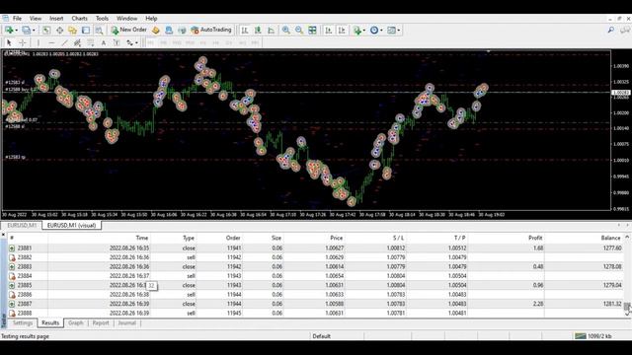Image resolution: width=632 pixels, height=355 pixels.
Task: Open the Indicators dropdown arrow
Action: (x=364, y=31)
